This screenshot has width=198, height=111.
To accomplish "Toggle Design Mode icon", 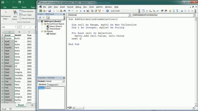I will [x=88, y=11].
